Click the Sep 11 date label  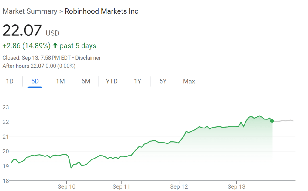[x=122, y=187]
